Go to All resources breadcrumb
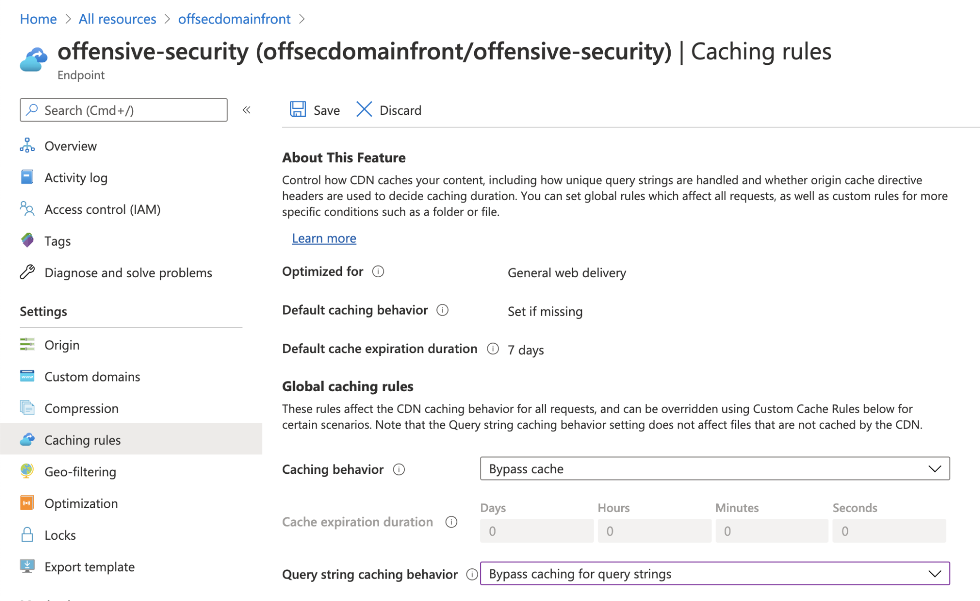The width and height of the screenshot is (980, 601). (117, 19)
